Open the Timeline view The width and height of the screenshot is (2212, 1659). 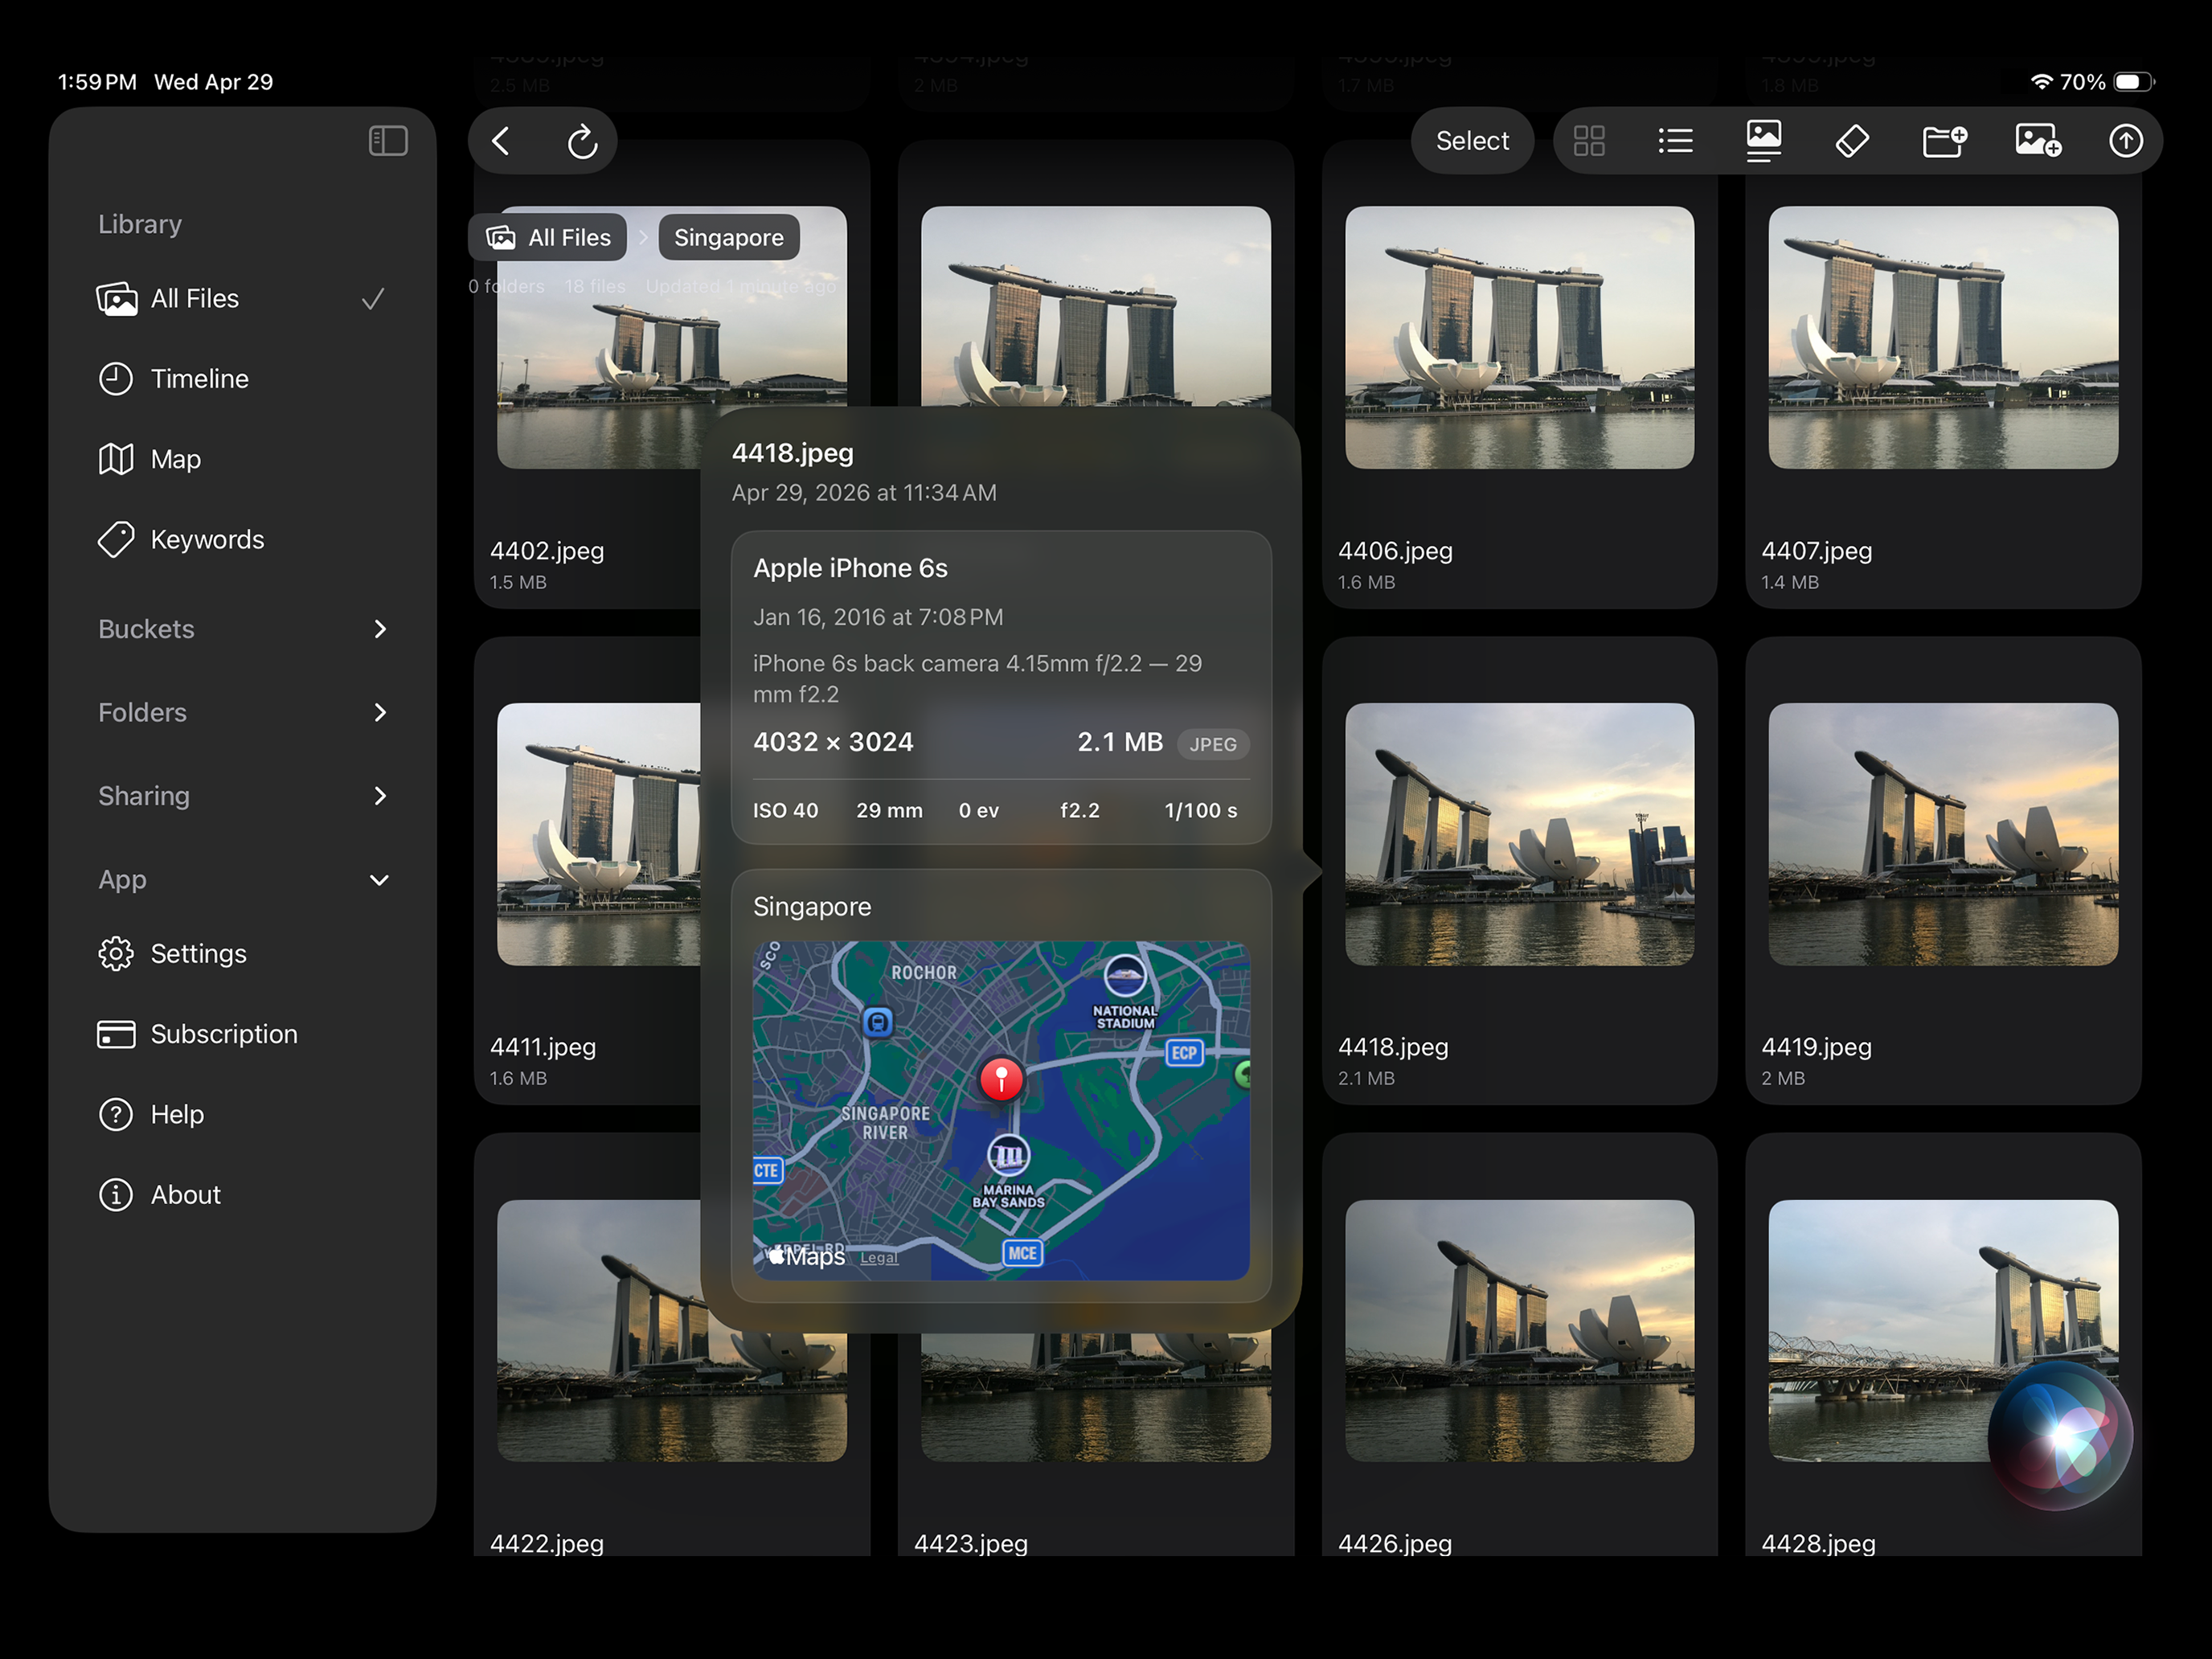(x=243, y=379)
